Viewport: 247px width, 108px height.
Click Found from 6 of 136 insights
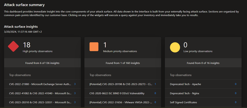coord(42,63)
